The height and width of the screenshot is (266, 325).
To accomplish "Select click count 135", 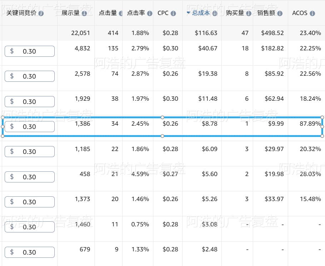I will (x=113, y=48).
